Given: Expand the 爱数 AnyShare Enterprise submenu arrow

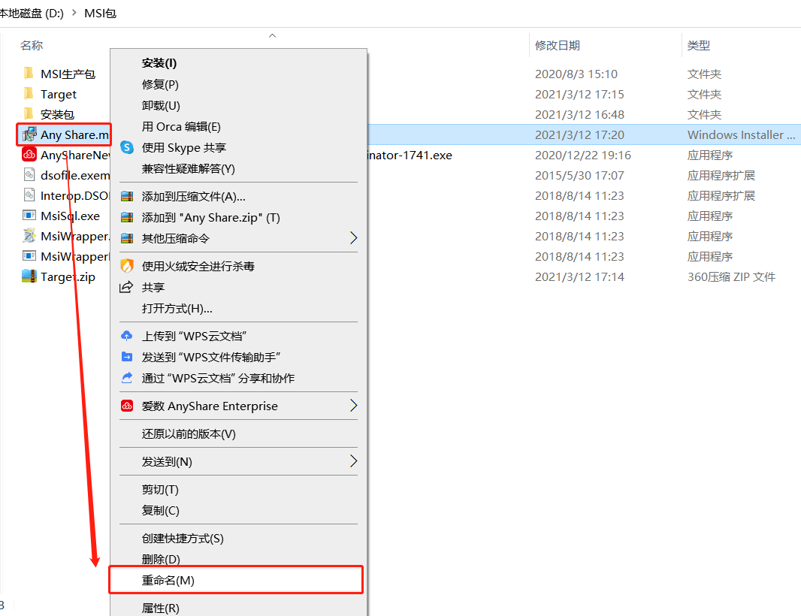Looking at the screenshot, I should pyautogui.click(x=353, y=406).
